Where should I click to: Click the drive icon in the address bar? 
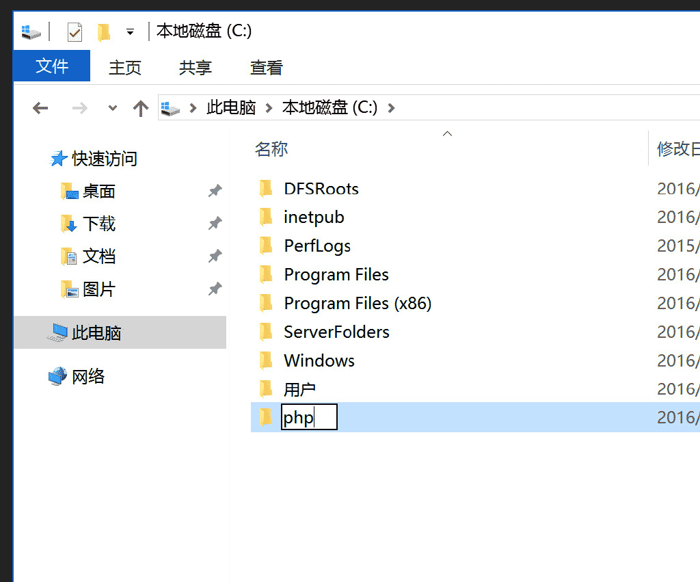[170, 108]
